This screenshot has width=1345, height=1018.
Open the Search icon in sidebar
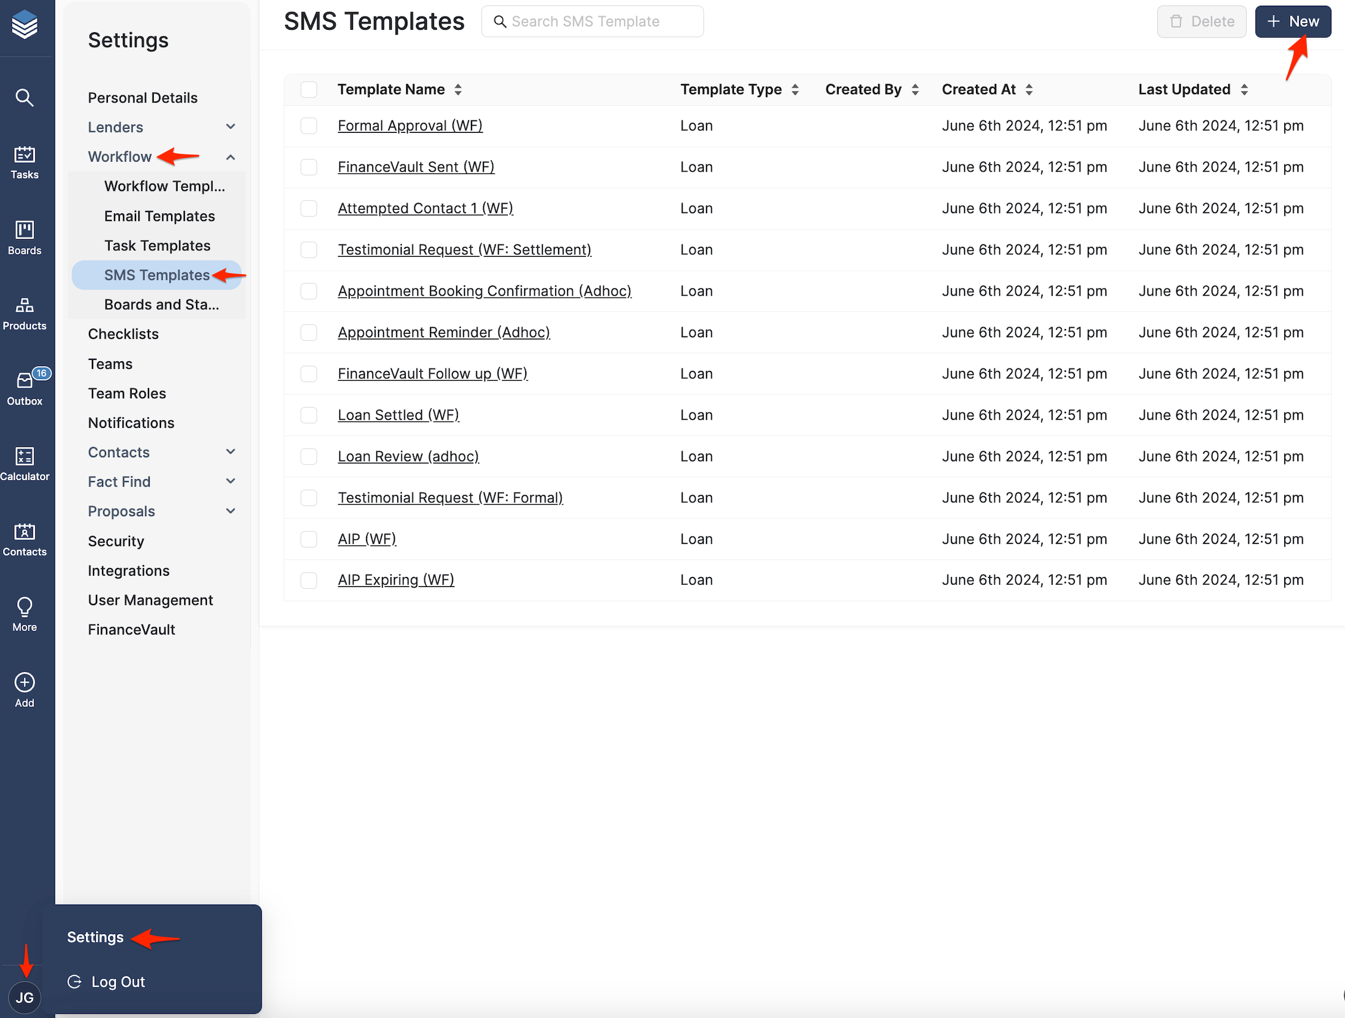point(24,97)
